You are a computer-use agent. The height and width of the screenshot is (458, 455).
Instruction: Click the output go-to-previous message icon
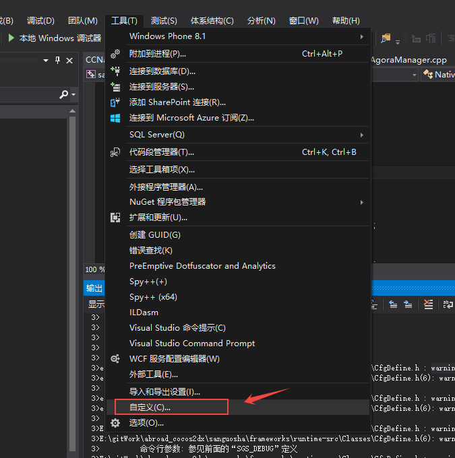[393, 304]
